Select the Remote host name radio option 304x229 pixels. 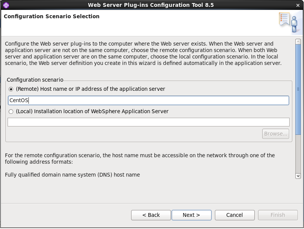coord(11,89)
